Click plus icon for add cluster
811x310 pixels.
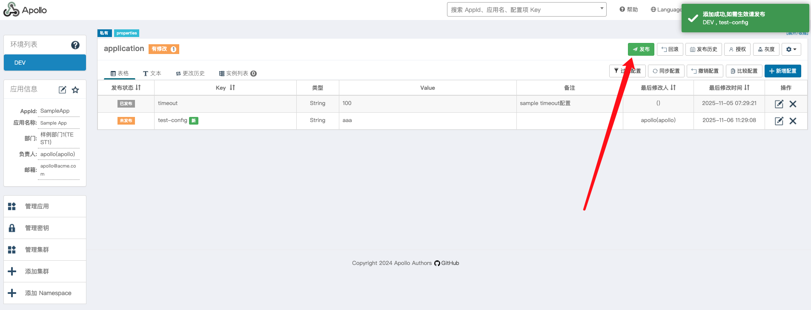click(12, 271)
